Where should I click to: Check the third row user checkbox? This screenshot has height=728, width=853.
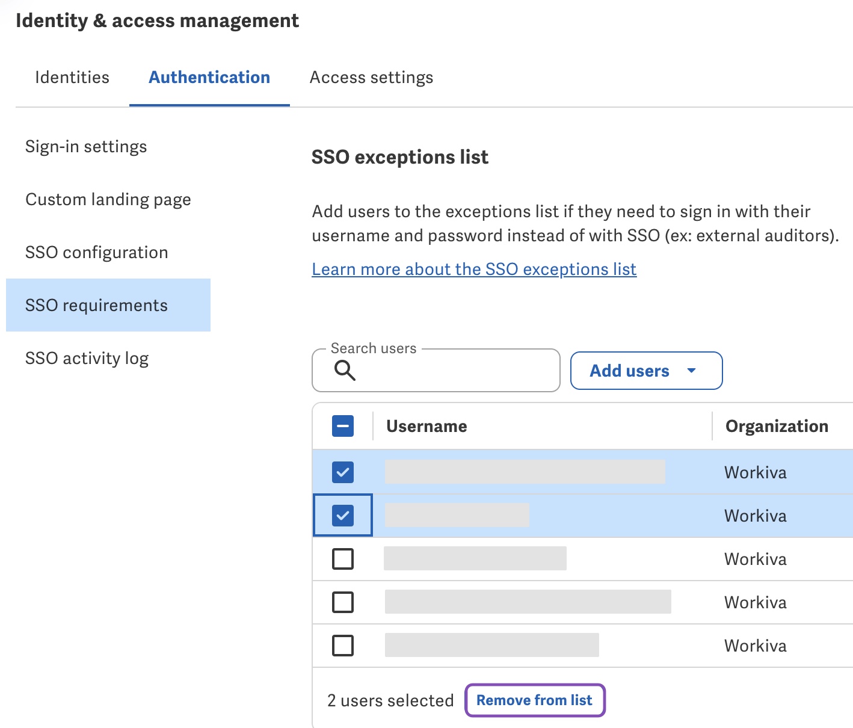[x=343, y=559]
